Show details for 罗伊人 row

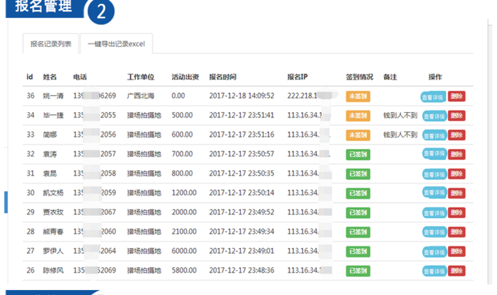pos(434,252)
